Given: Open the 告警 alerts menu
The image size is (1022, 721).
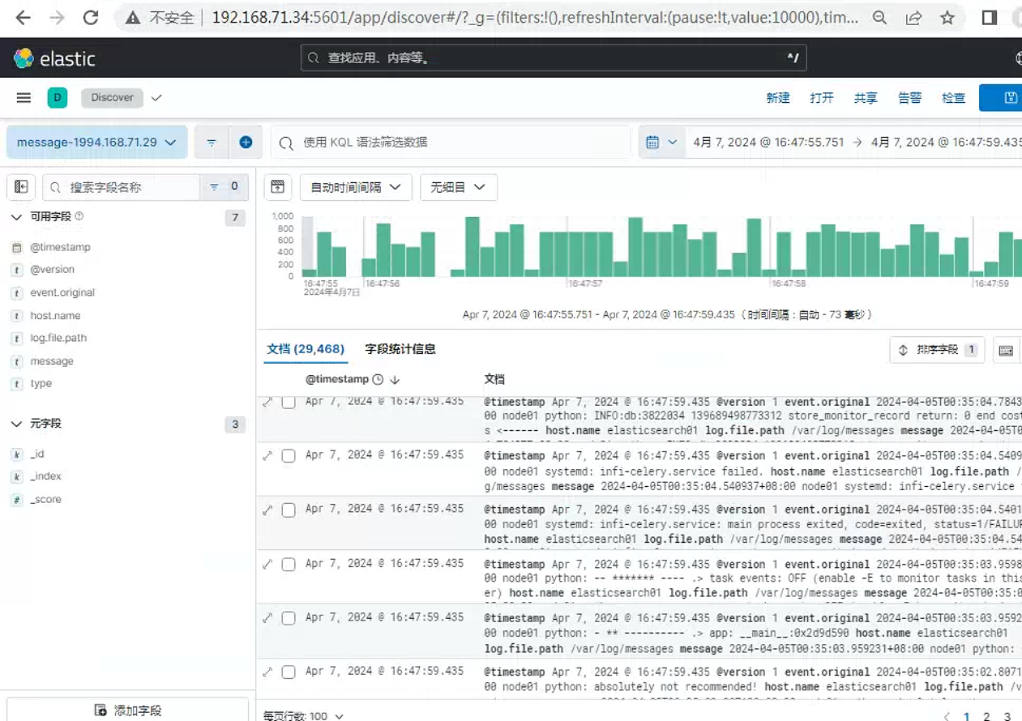Looking at the screenshot, I should [x=909, y=98].
